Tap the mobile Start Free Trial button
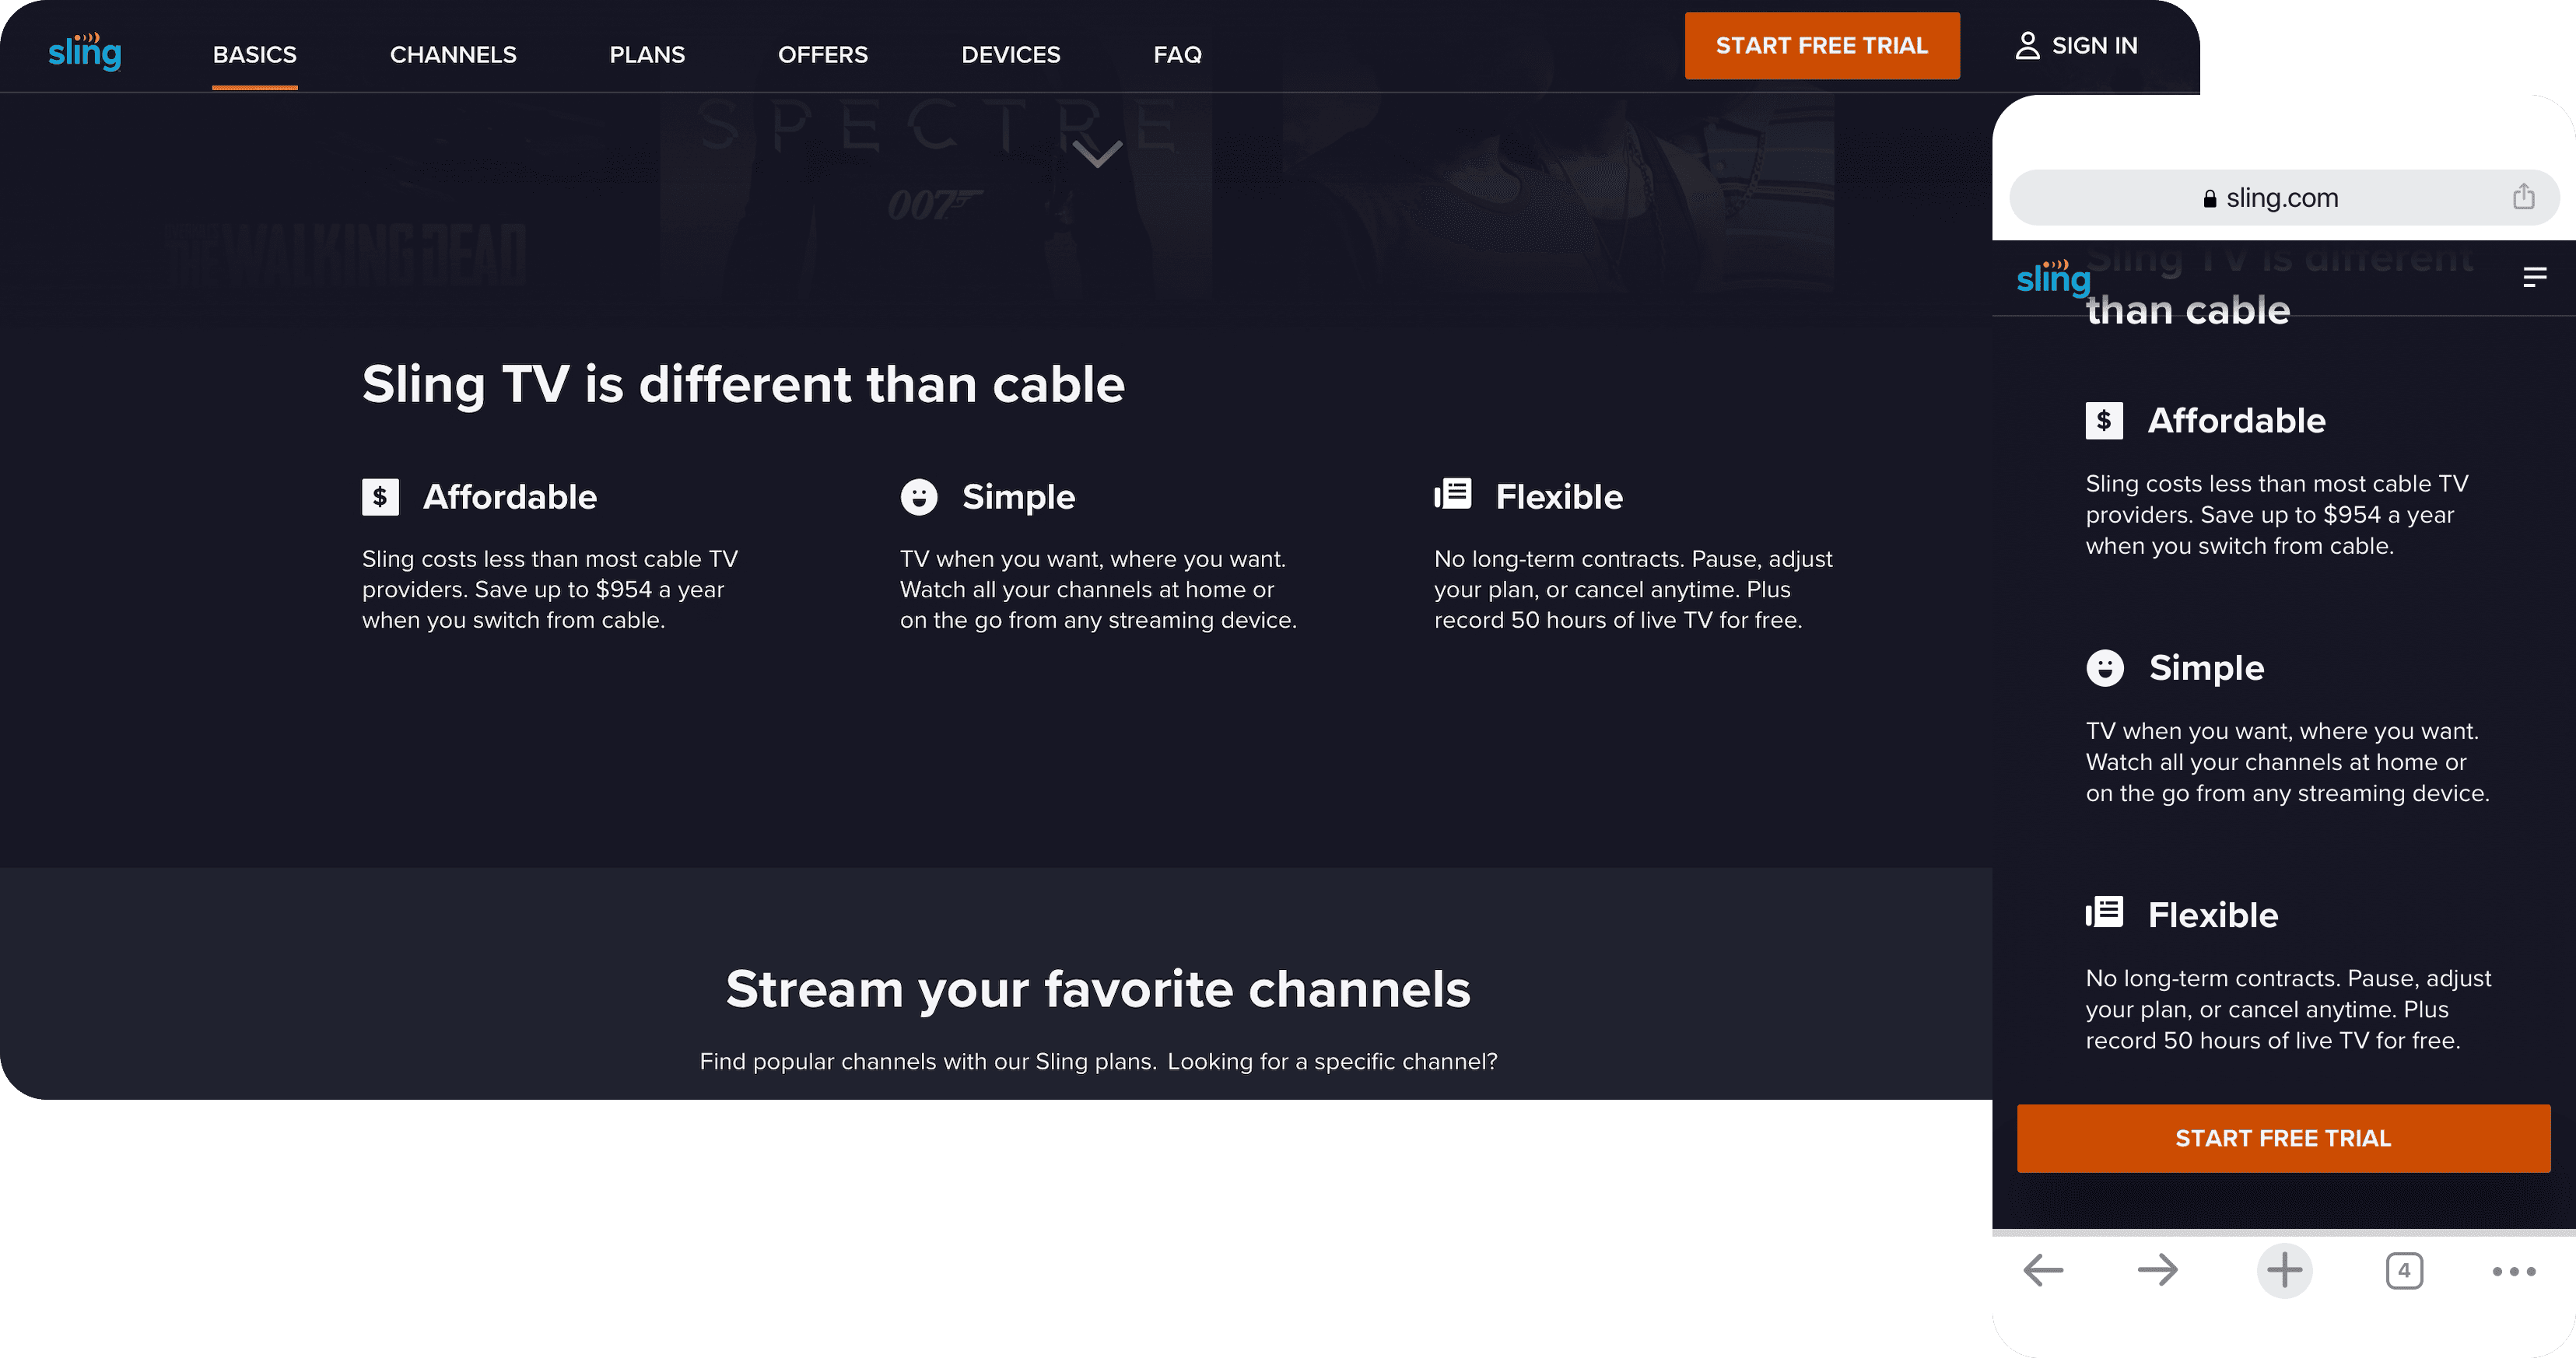This screenshot has width=2576, height=1358. click(2283, 1139)
